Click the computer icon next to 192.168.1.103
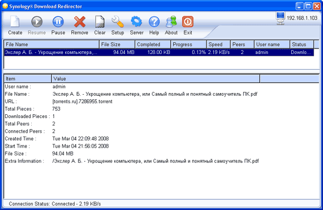323x210 pixels. [x=280, y=18]
